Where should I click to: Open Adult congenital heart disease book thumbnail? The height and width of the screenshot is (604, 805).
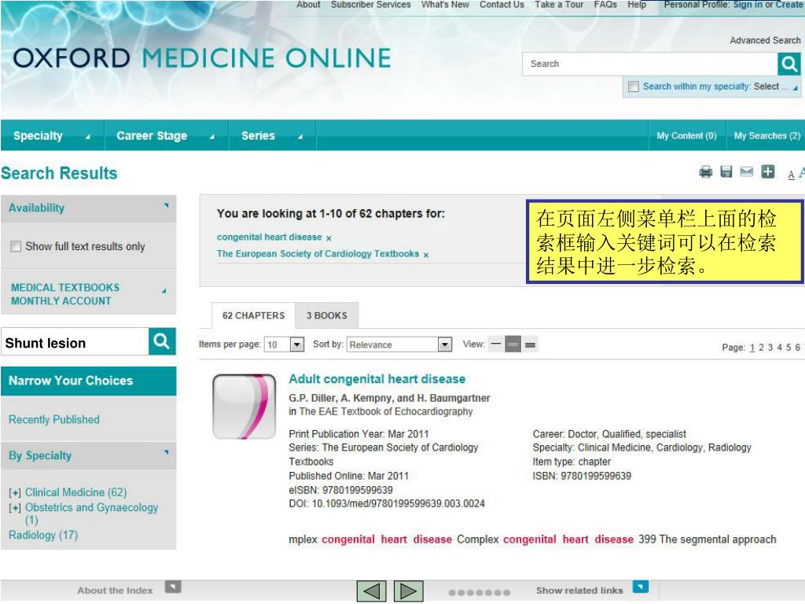(x=244, y=407)
